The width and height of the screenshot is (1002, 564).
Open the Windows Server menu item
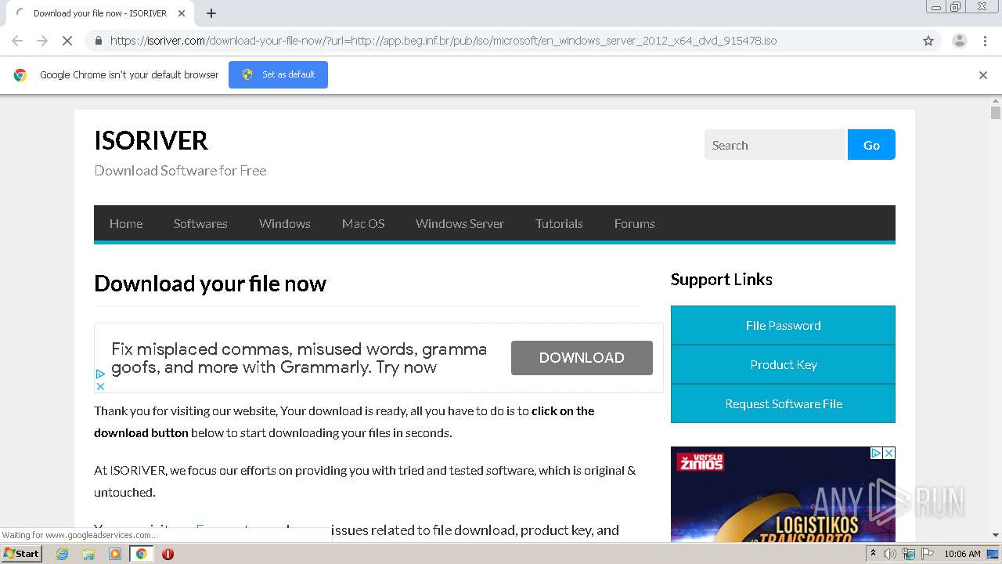coord(460,223)
